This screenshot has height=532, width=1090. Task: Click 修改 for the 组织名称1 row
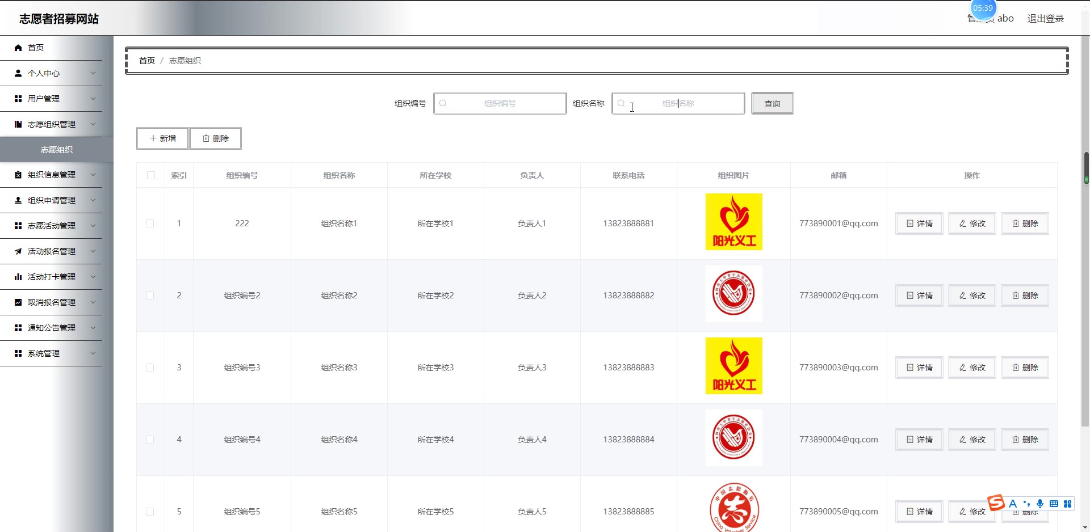pyautogui.click(x=972, y=223)
